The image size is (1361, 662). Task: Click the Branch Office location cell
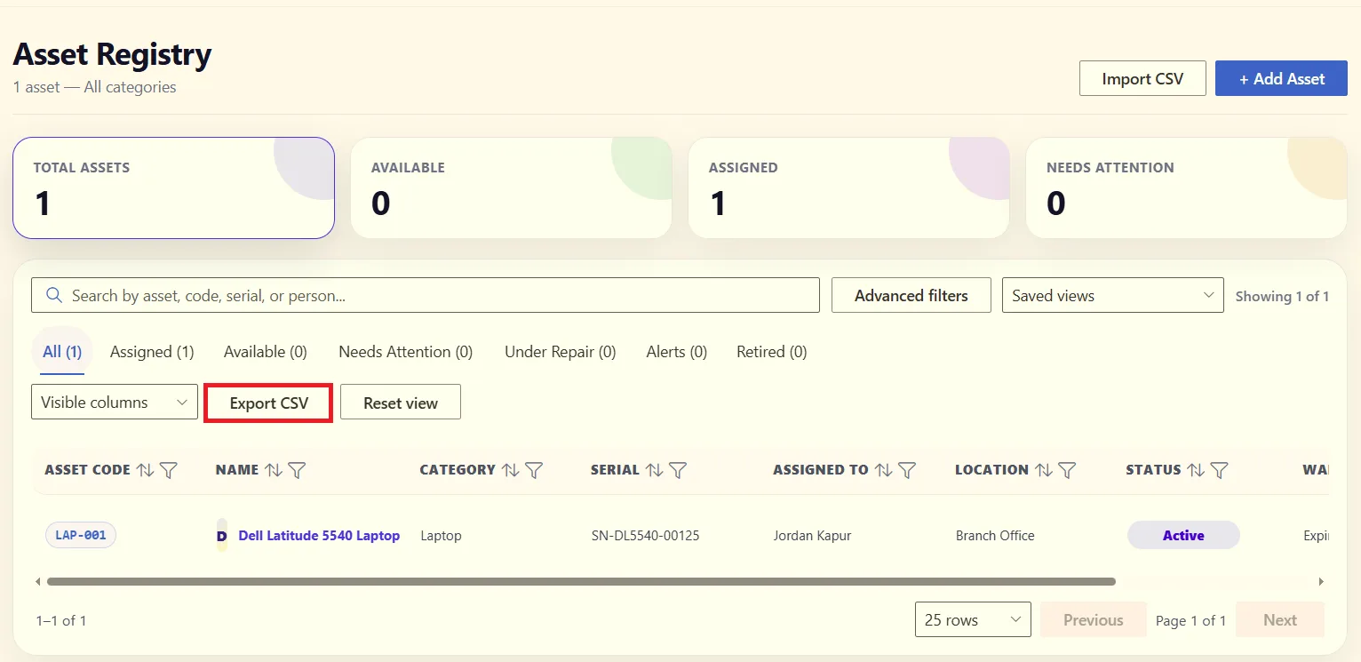(x=995, y=536)
